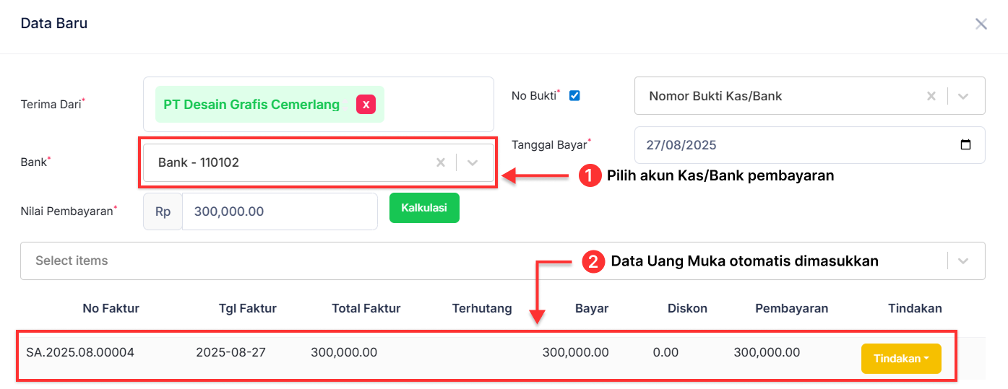Toggle the No Bukti checkbox
The image size is (1008, 389).
tap(574, 95)
